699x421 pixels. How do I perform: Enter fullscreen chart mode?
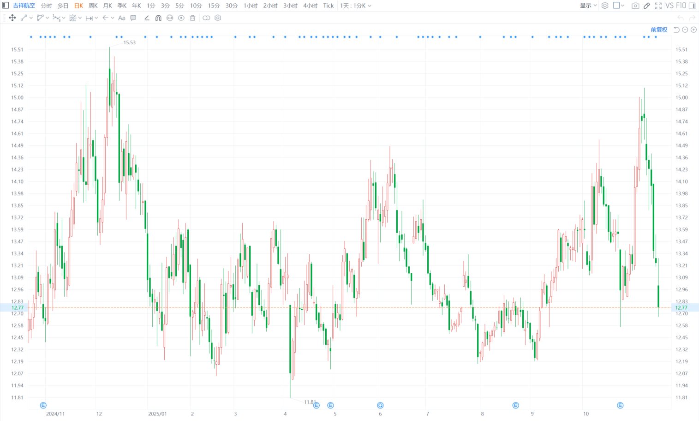click(x=658, y=6)
